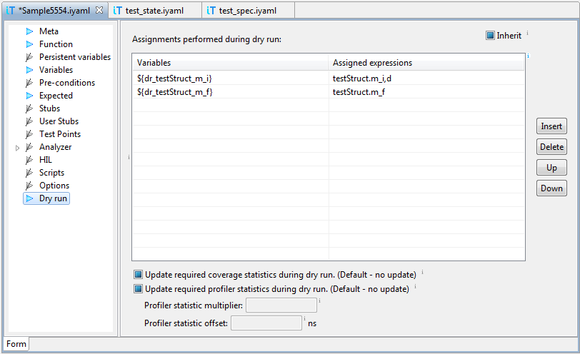The height and width of the screenshot is (354, 580).
Task: Switch to the test_spec.iyaml tab
Action: click(247, 11)
